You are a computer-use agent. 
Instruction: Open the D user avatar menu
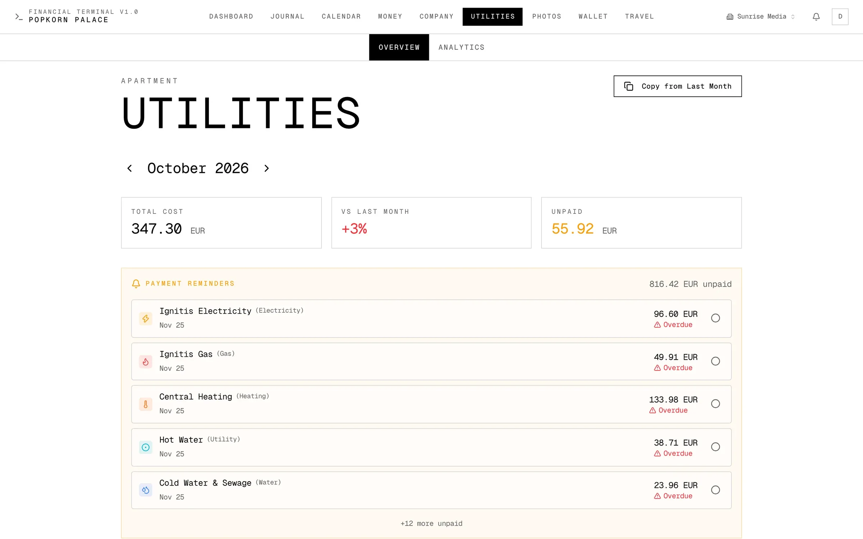coord(840,17)
